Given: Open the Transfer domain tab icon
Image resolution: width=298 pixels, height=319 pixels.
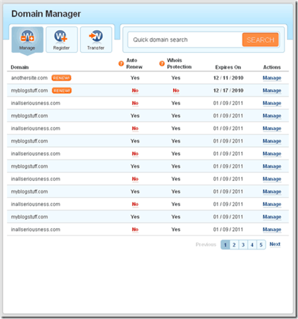Looking at the screenshot, I should [x=96, y=40].
